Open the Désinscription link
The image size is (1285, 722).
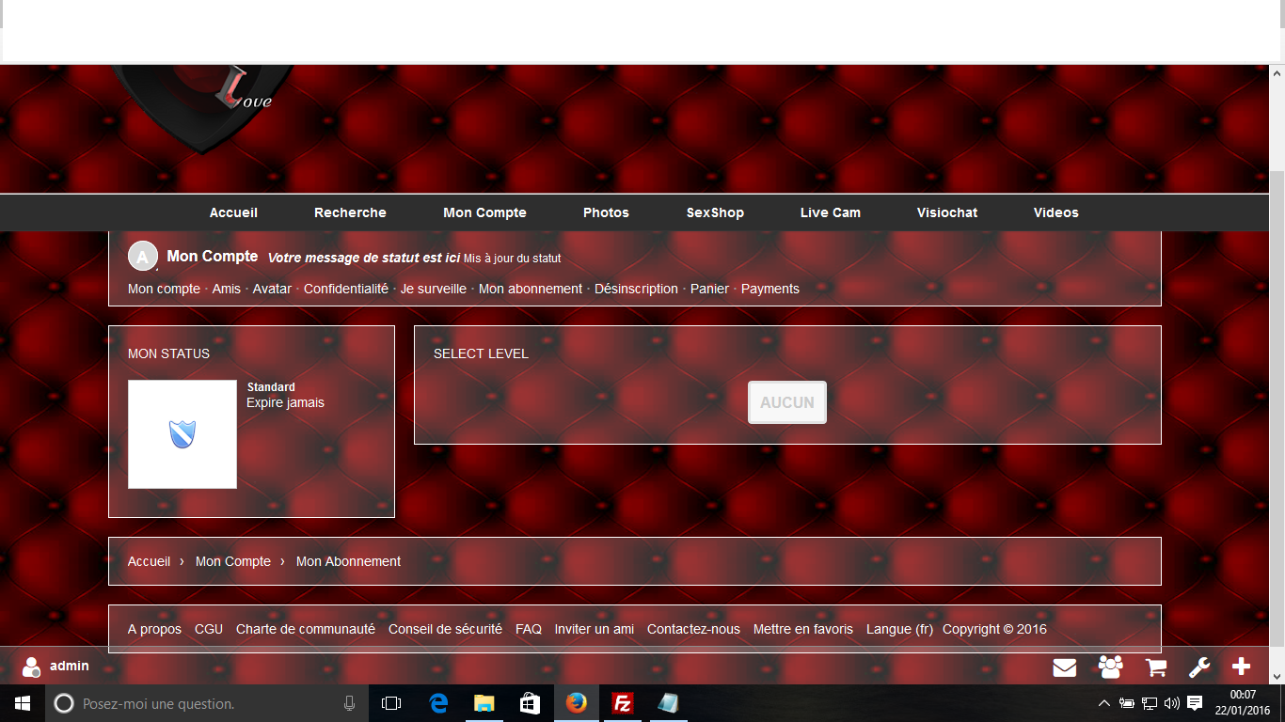(636, 289)
